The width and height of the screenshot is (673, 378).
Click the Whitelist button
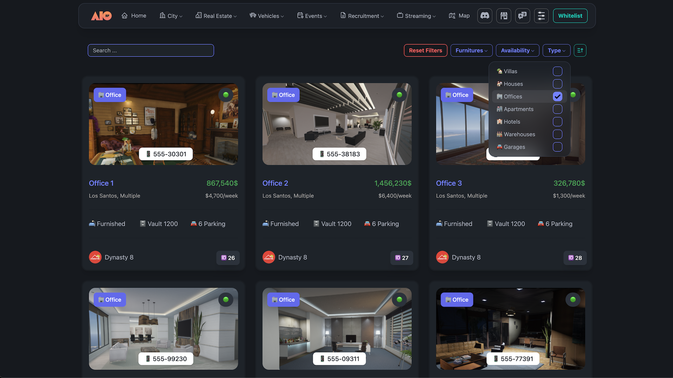(x=570, y=16)
